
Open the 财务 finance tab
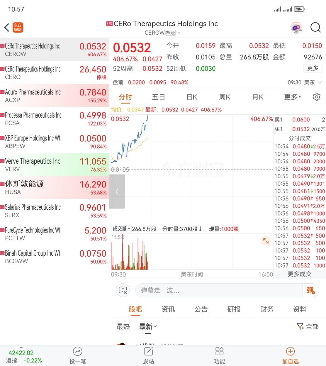267,309
